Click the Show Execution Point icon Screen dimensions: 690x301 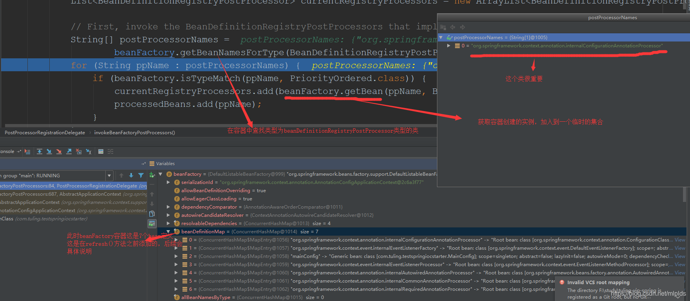[27, 151]
